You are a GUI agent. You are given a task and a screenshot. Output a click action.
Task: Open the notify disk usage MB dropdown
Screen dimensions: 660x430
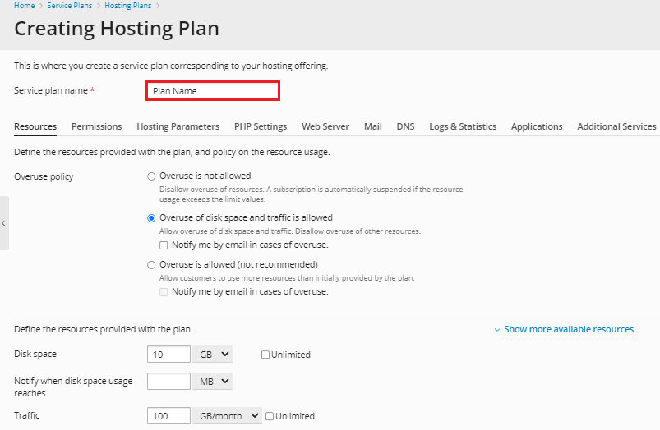[x=212, y=382]
